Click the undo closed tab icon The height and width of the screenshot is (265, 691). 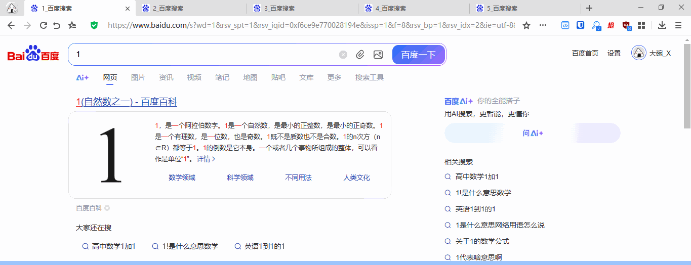pyautogui.click(x=57, y=25)
